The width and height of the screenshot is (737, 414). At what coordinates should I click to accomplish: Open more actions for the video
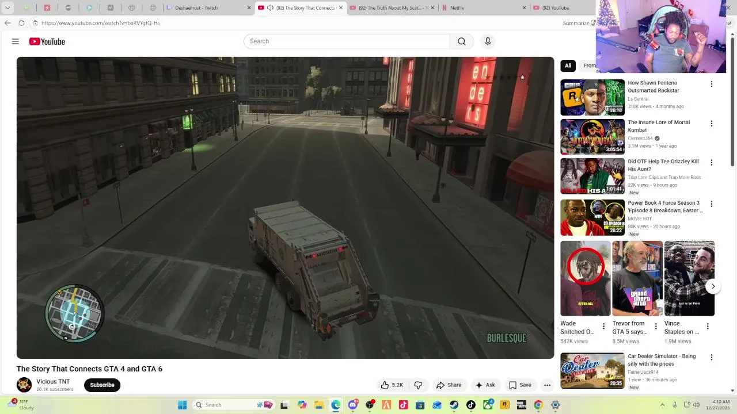point(548,385)
